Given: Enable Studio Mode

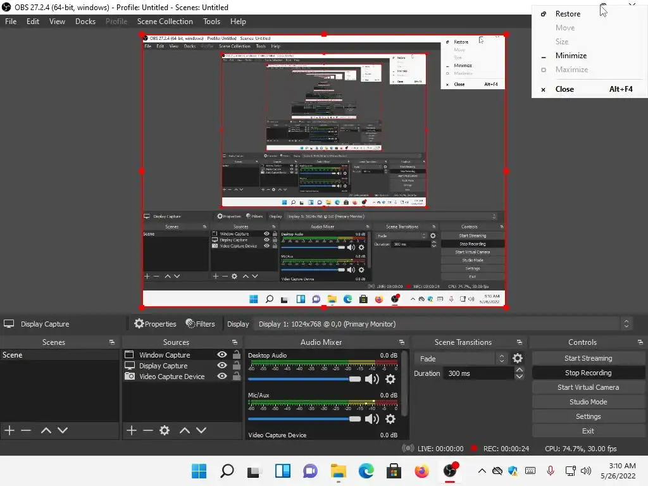Looking at the screenshot, I should [588, 402].
